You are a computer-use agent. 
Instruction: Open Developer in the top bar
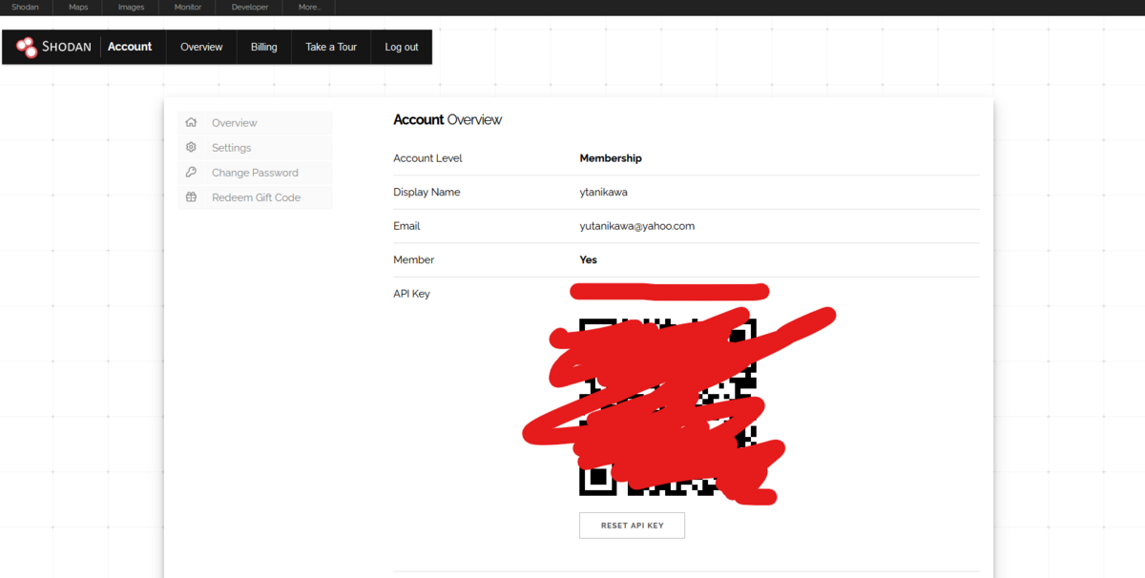(x=250, y=8)
